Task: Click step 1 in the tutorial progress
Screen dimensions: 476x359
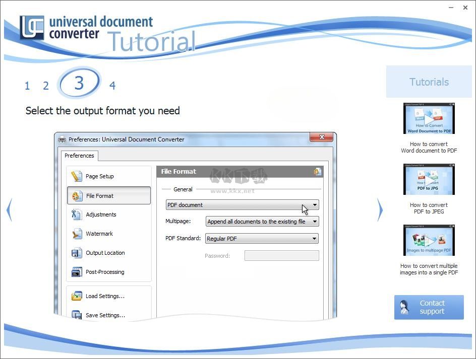Action: [27, 85]
